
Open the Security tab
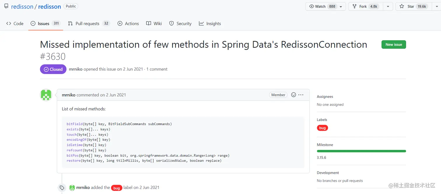click(181, 23)
